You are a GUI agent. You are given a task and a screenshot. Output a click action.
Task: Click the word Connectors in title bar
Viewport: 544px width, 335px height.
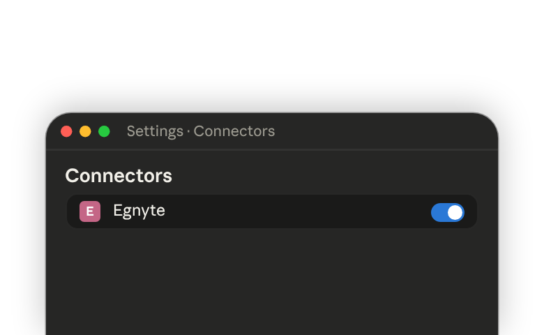pyautogui.click(x=234, y=132)
